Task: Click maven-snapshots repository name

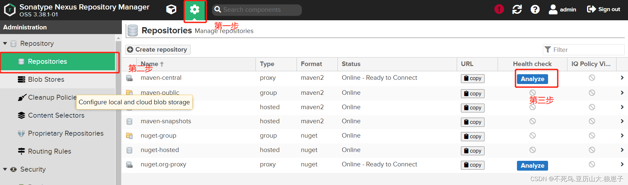Action: (166, 121)
